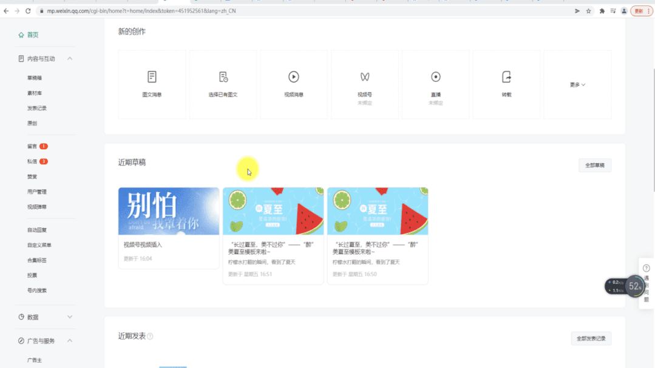Reload the page with refresh icon

point(28,11)
